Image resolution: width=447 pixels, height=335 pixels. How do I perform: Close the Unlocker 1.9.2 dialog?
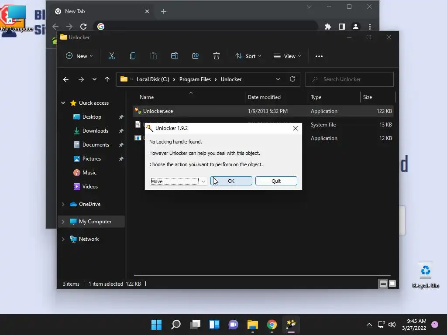296,128
